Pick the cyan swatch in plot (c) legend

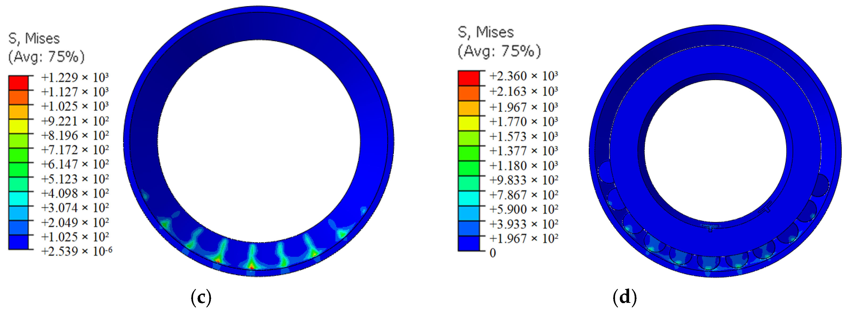(x=18, y=199)
